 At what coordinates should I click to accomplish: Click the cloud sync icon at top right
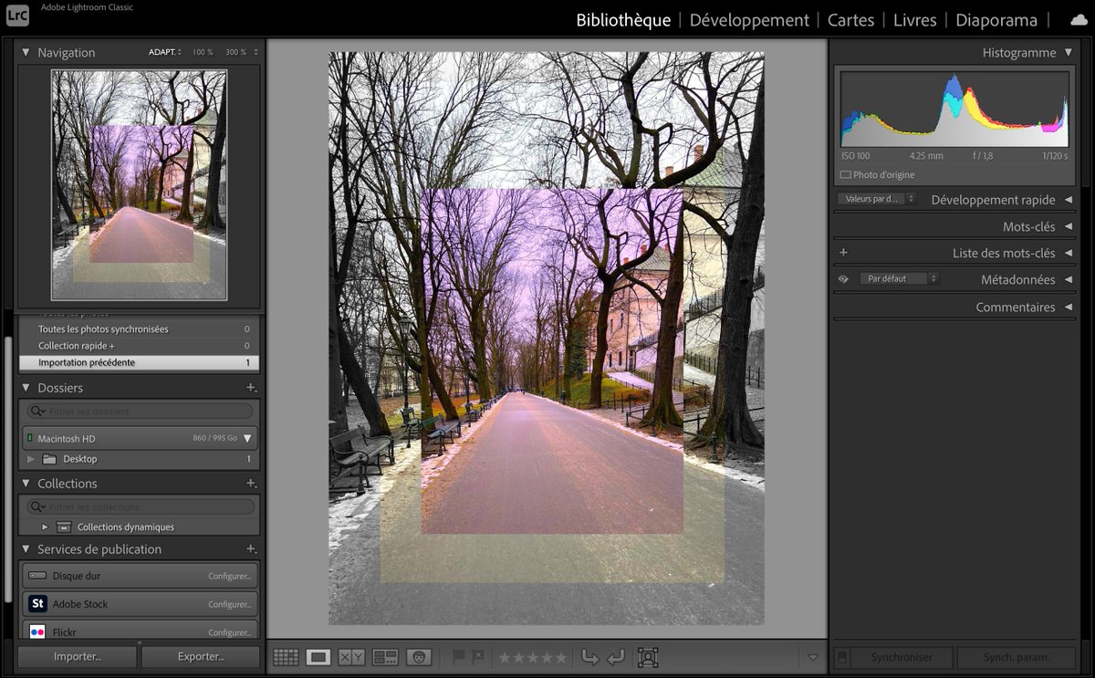click(x=1079, y=19)
